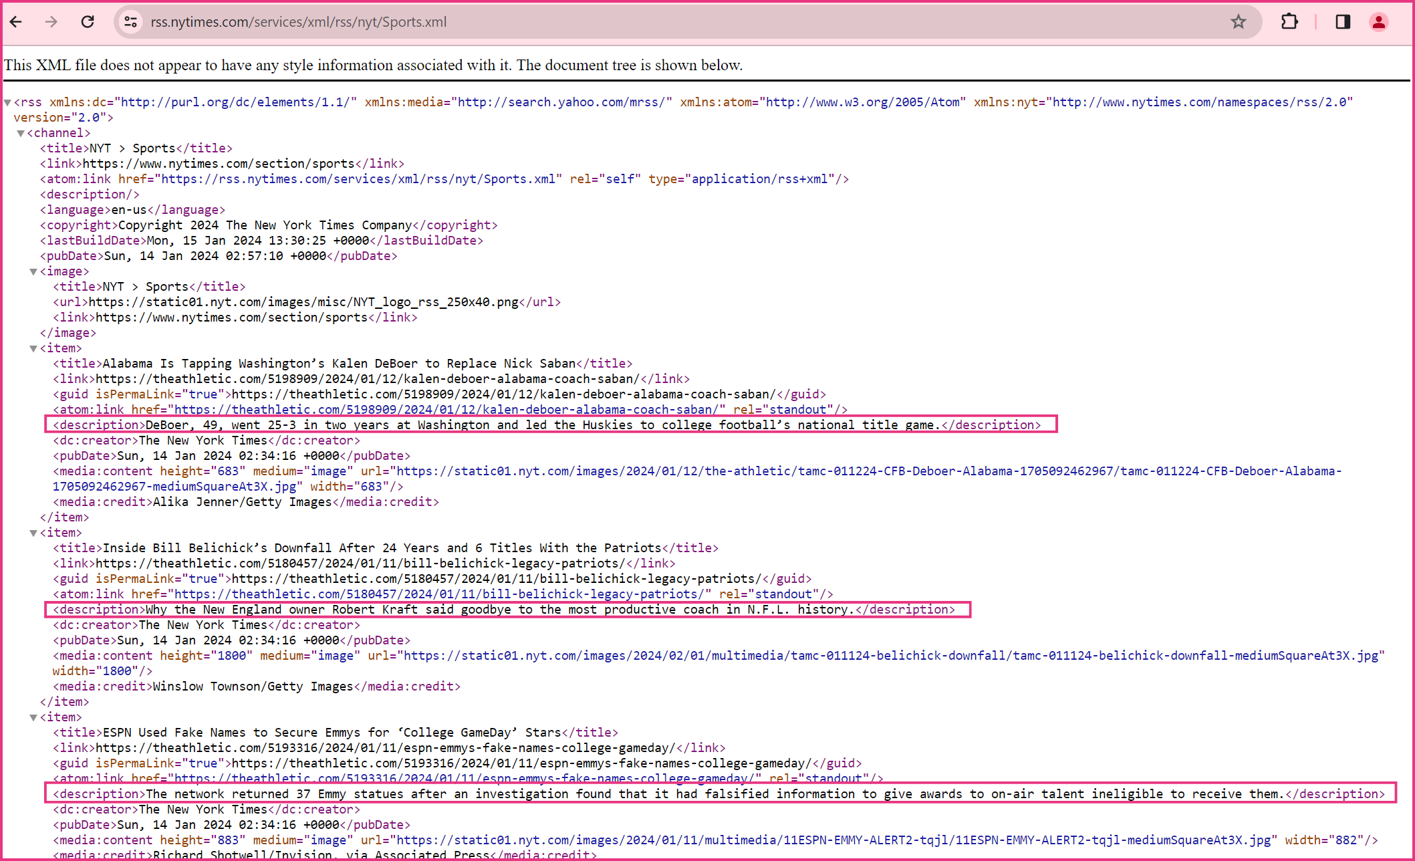Click title 'ESPN Used Fake Names to Secure Emmys'
Viewport: 1415px width, 861px height.
tap(336, 733)
